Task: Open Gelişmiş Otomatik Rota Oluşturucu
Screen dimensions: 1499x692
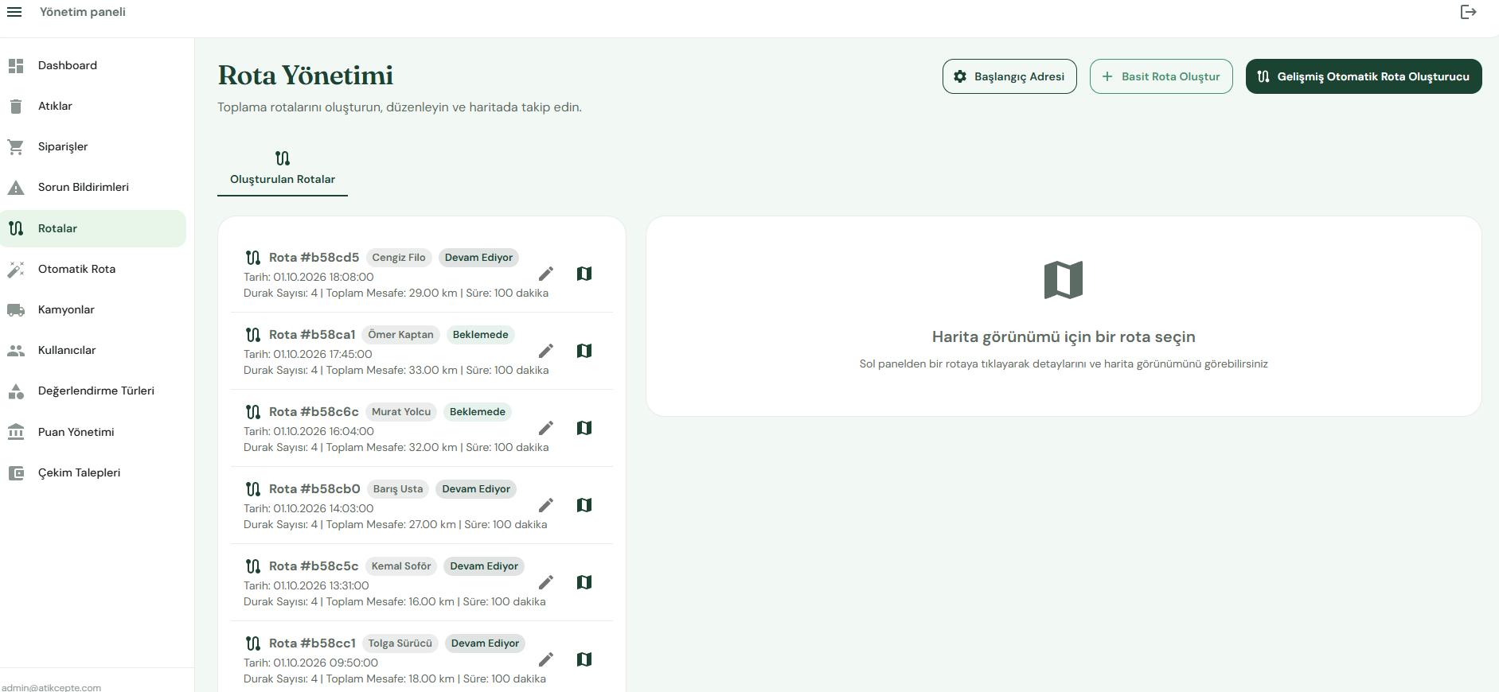Action: tap(1364, 76)
